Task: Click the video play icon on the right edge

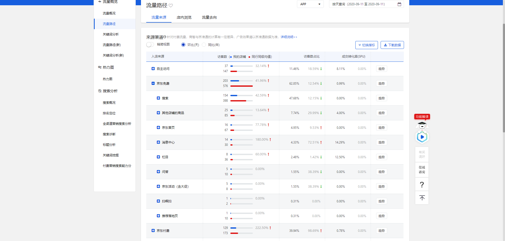Action: [x=422, y=137]
